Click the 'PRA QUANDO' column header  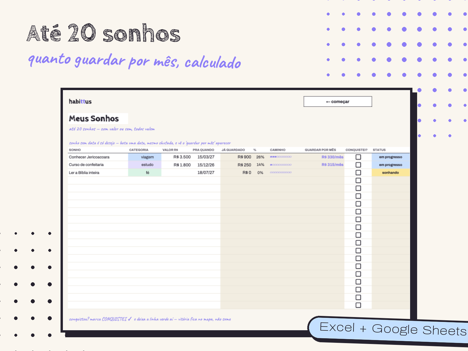pos(203,150)
